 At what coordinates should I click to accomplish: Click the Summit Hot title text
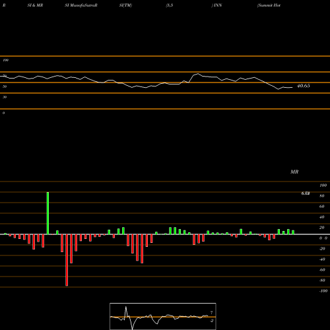pyautogui.click(x=269, y=5)
